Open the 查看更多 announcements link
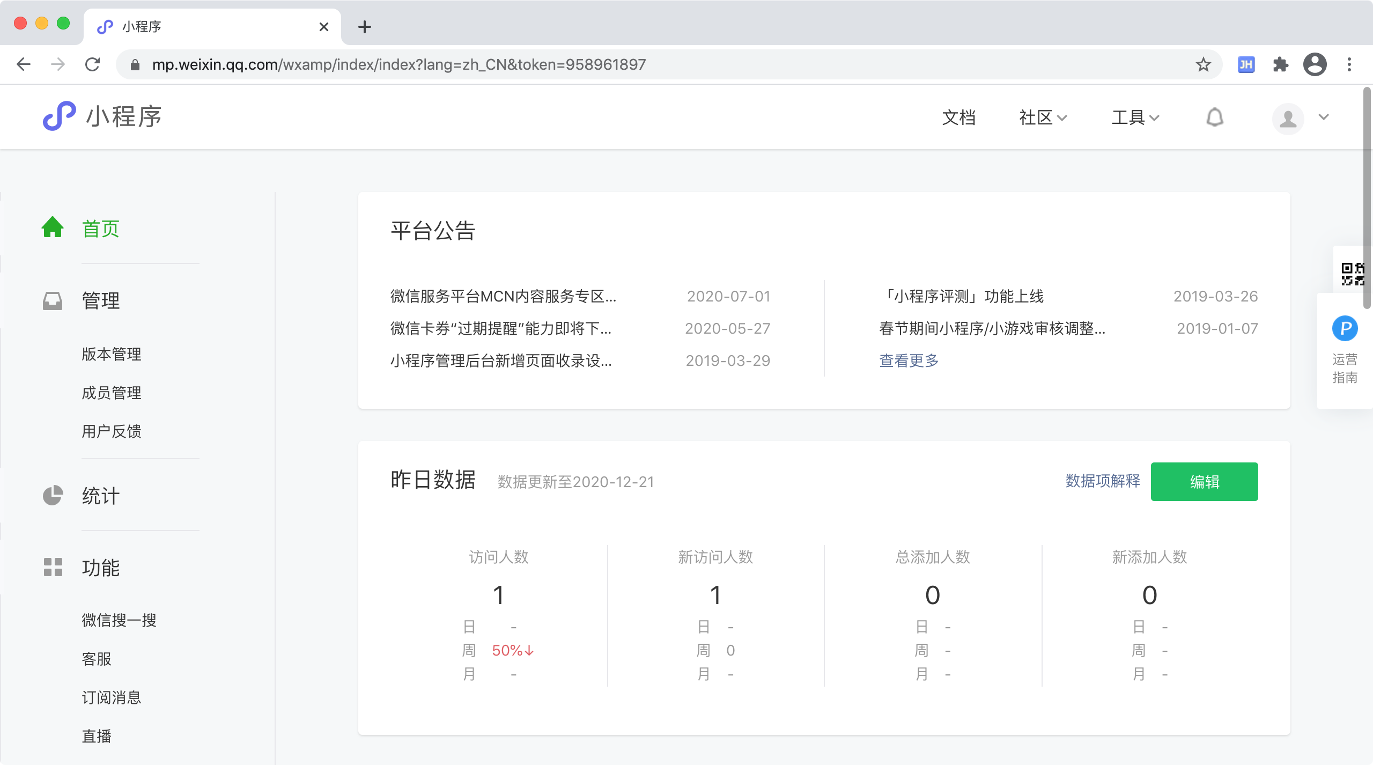Viewport: 1373px width, 765px height. [909, 361]
